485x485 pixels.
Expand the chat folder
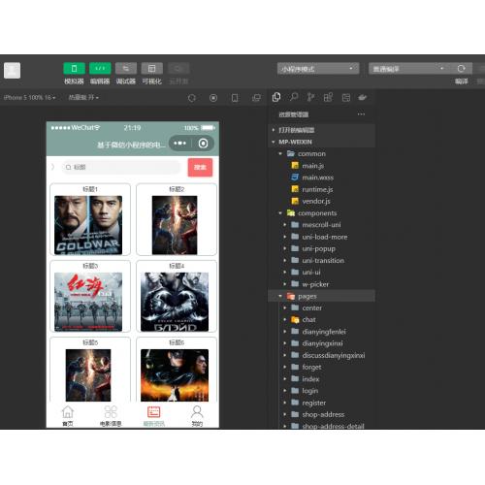pyautogui.click(x=322, y=320)
